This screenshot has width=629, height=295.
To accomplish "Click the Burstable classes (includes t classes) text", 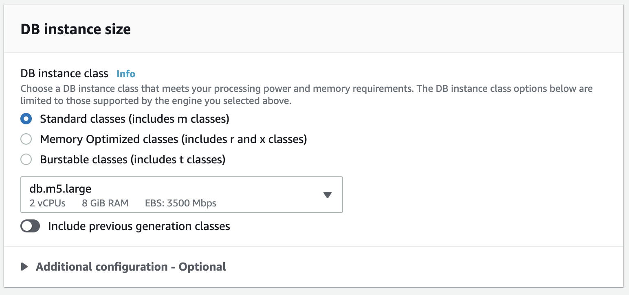I will coord(132,159).
